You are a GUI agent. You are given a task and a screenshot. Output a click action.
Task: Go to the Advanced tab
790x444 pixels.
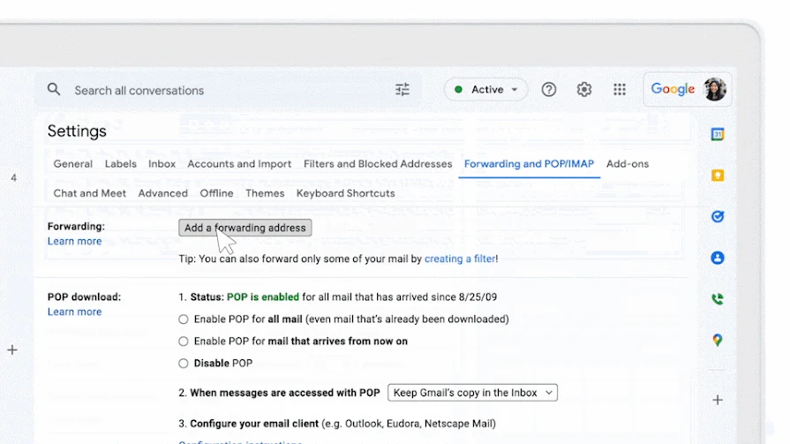[x=162, y=193]
